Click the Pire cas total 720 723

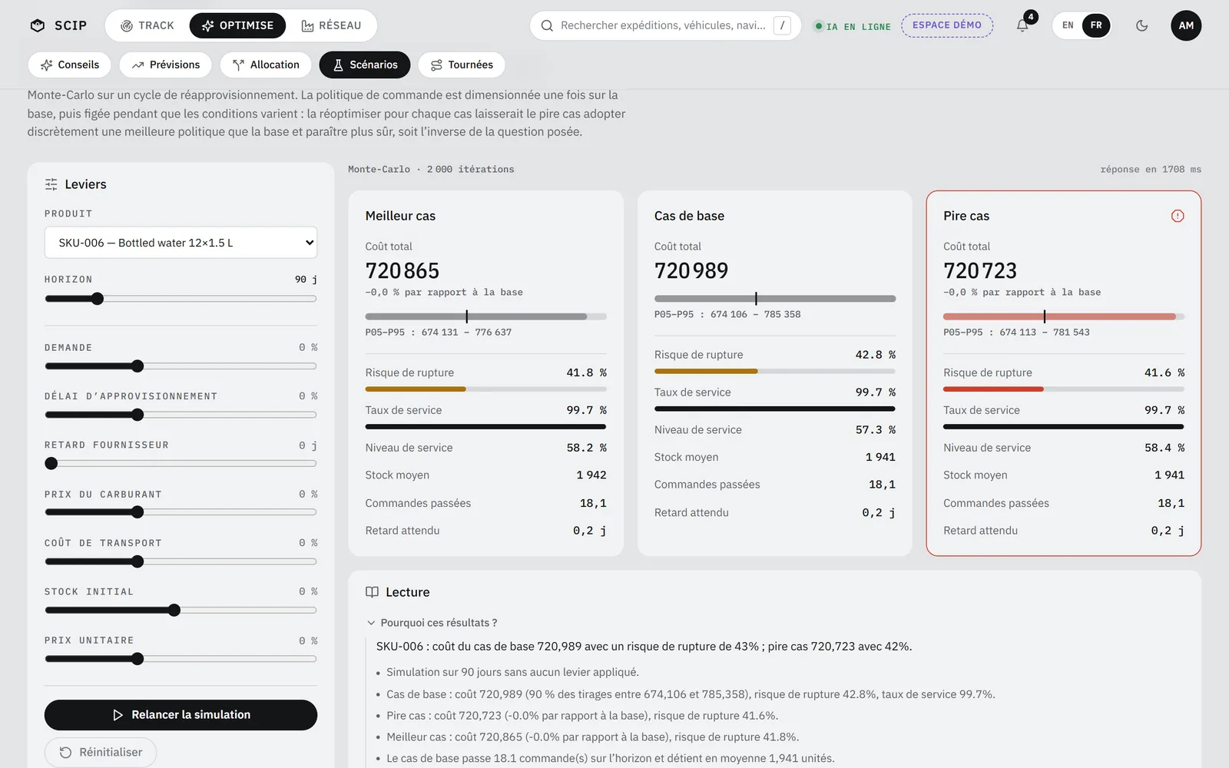click(x=980, y=270)
